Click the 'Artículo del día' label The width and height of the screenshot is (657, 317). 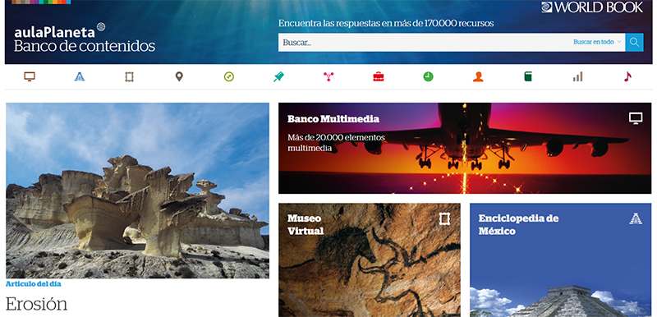coord(34,284)
